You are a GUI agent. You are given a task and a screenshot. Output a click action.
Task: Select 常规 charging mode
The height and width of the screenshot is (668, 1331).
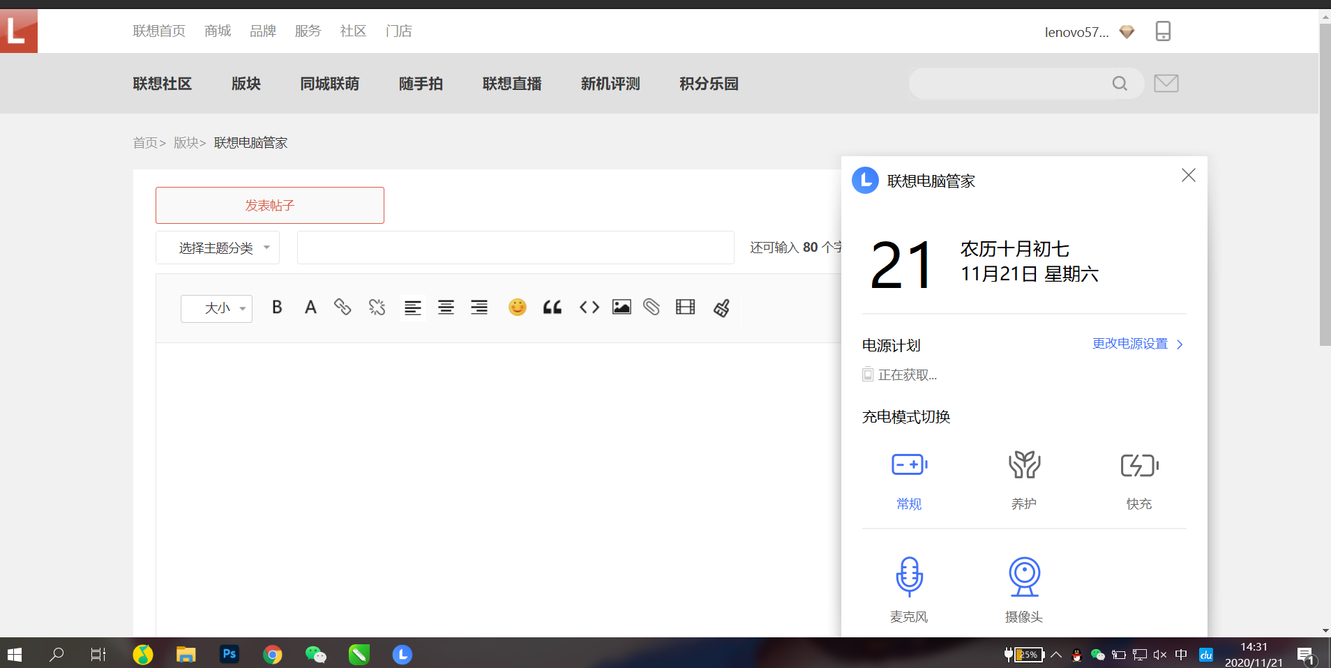(x=909, y=481)
